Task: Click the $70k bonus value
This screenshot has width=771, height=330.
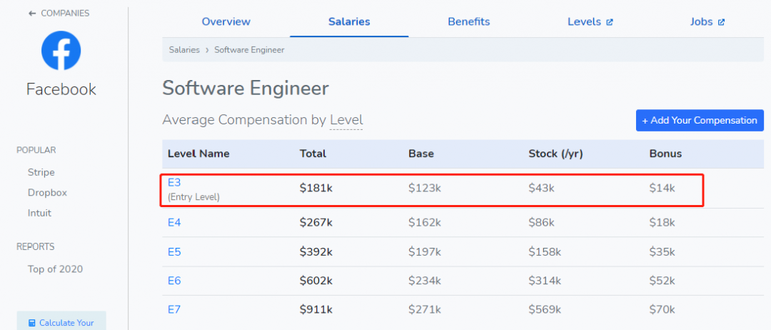Action: [662, 310]
